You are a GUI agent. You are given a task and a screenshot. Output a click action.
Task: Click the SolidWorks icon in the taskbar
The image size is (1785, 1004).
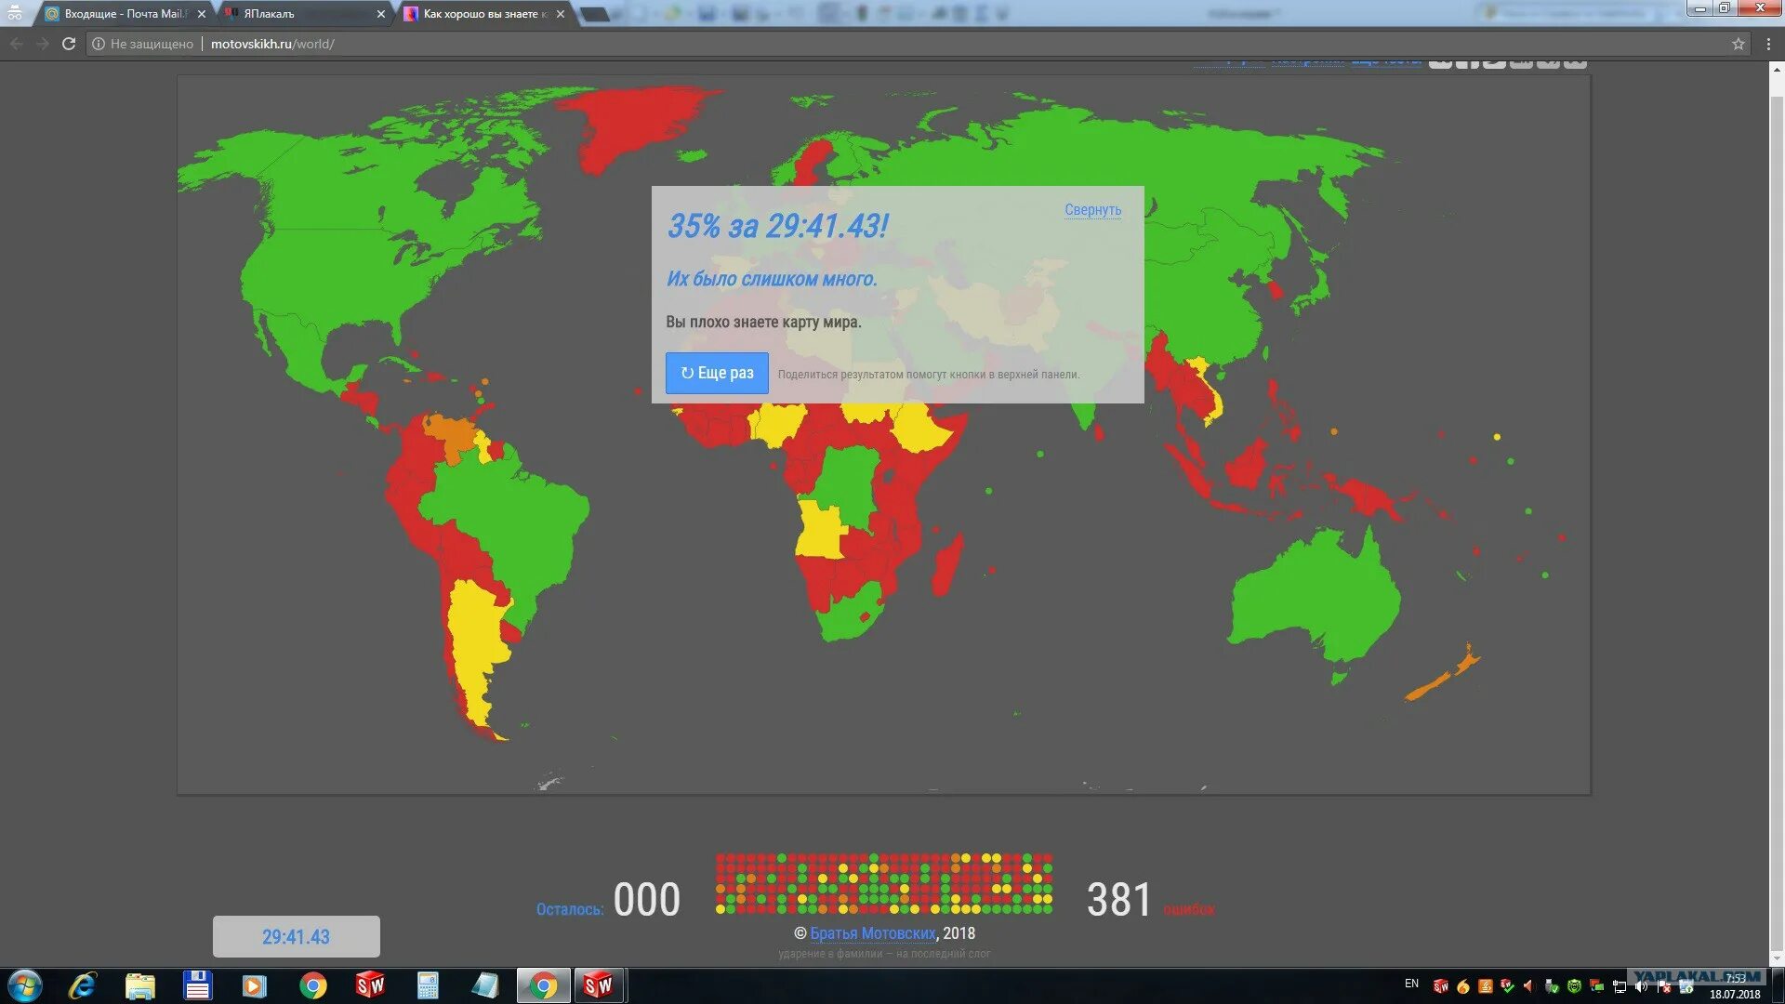click(370, 985)
